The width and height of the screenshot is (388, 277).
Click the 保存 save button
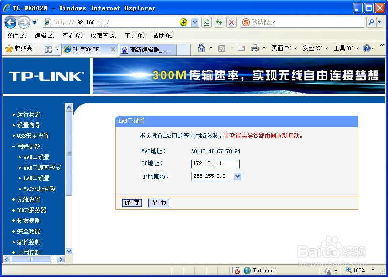(132, 203)
